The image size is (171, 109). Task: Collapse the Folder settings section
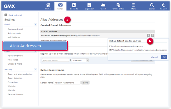(36, 52)
